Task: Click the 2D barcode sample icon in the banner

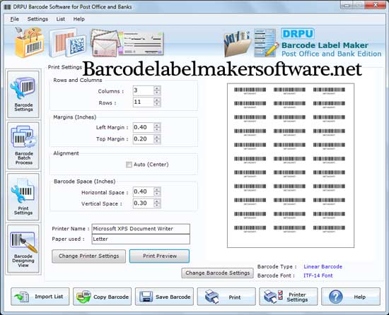Action: click(67, 42)
